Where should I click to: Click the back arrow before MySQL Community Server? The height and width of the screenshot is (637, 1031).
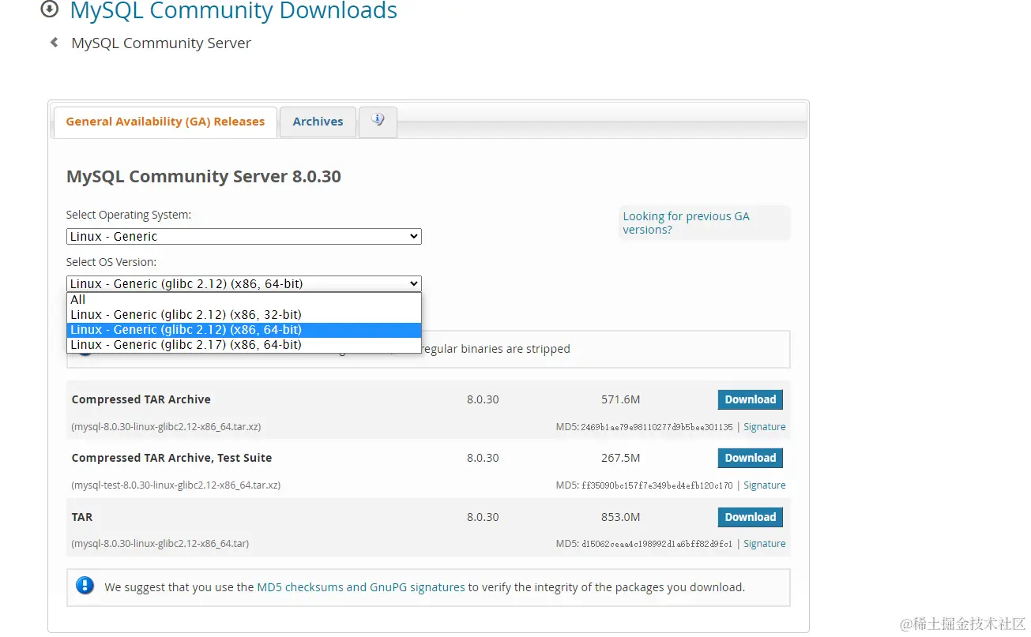click(x=54, y=43)
